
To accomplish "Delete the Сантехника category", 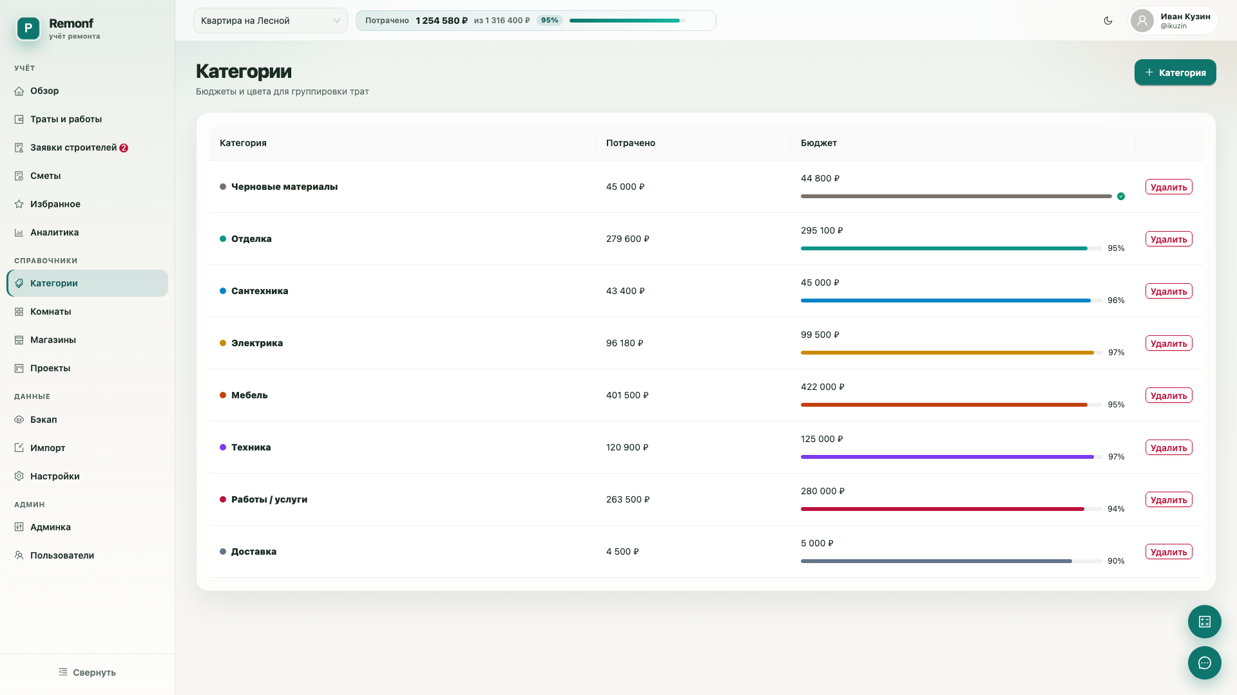I will (1169, 291).
